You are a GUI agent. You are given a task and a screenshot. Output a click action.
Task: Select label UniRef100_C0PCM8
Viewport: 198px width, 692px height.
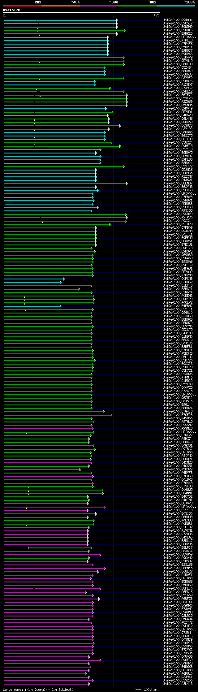pos(178,279)
